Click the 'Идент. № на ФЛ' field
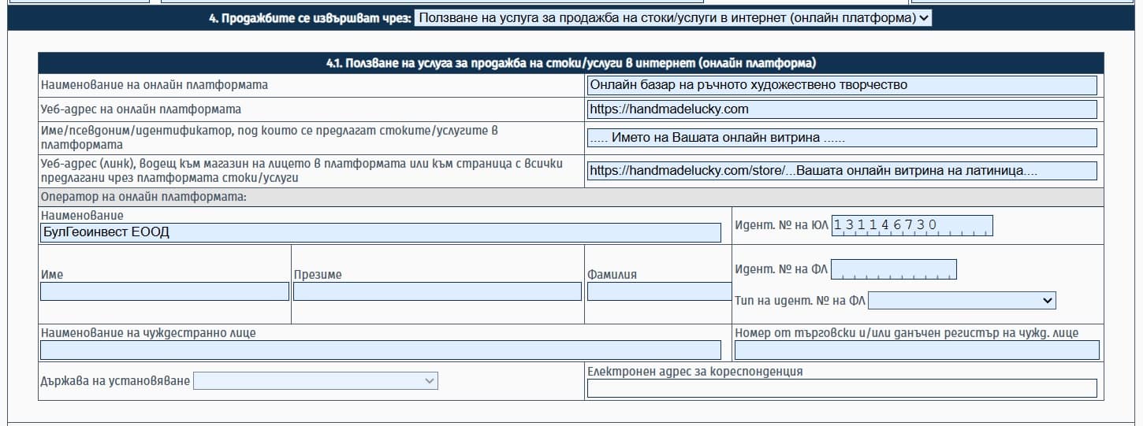Viewport: 1143px width, 426px height. click(x=893, y=269)
